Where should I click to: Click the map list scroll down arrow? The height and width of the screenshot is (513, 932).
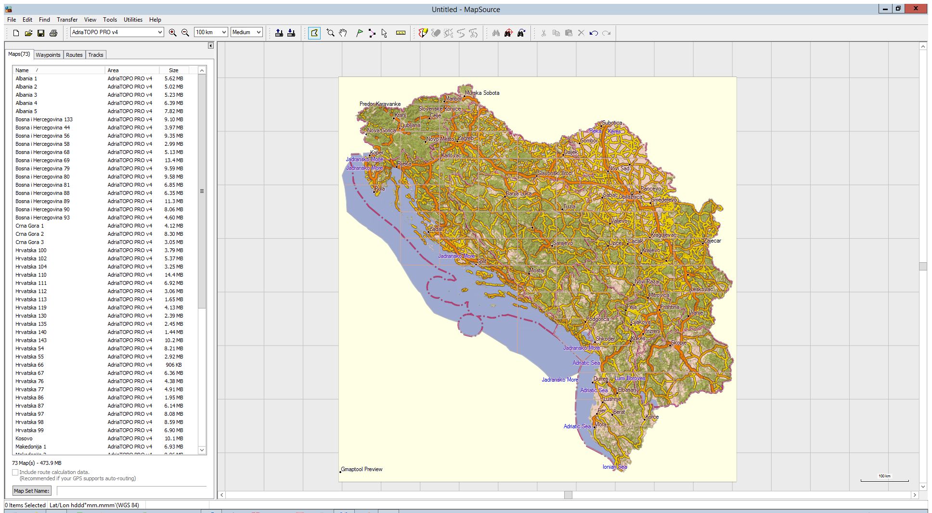(x=202, y=450)
